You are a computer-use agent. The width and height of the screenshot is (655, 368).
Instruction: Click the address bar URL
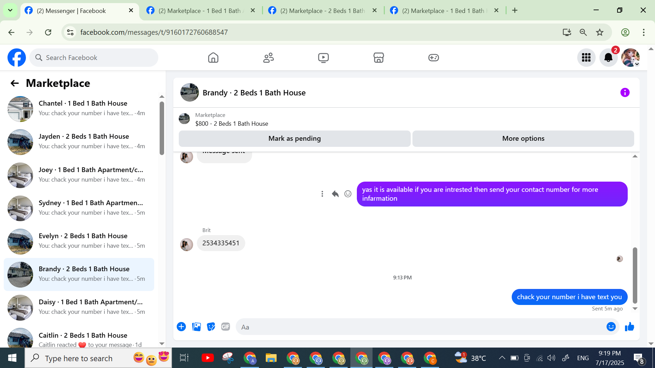(154, 32)
